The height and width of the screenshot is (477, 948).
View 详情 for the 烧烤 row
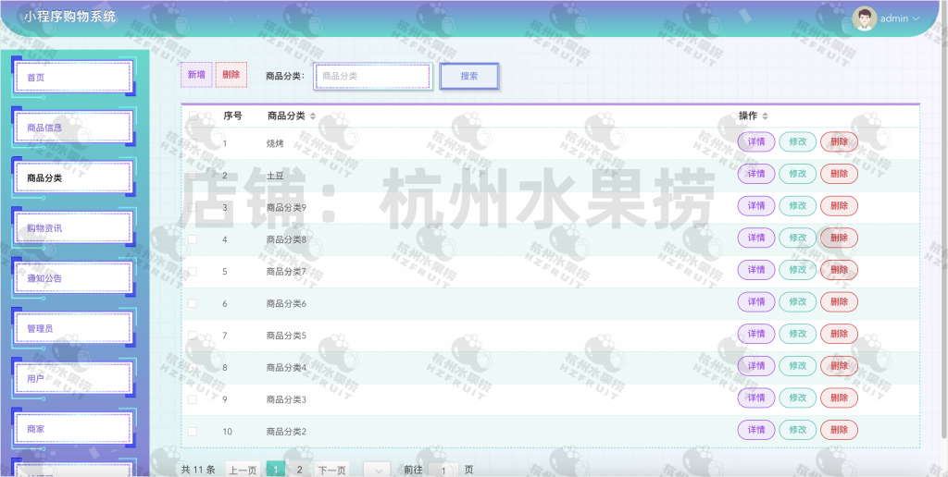[756, 142]
